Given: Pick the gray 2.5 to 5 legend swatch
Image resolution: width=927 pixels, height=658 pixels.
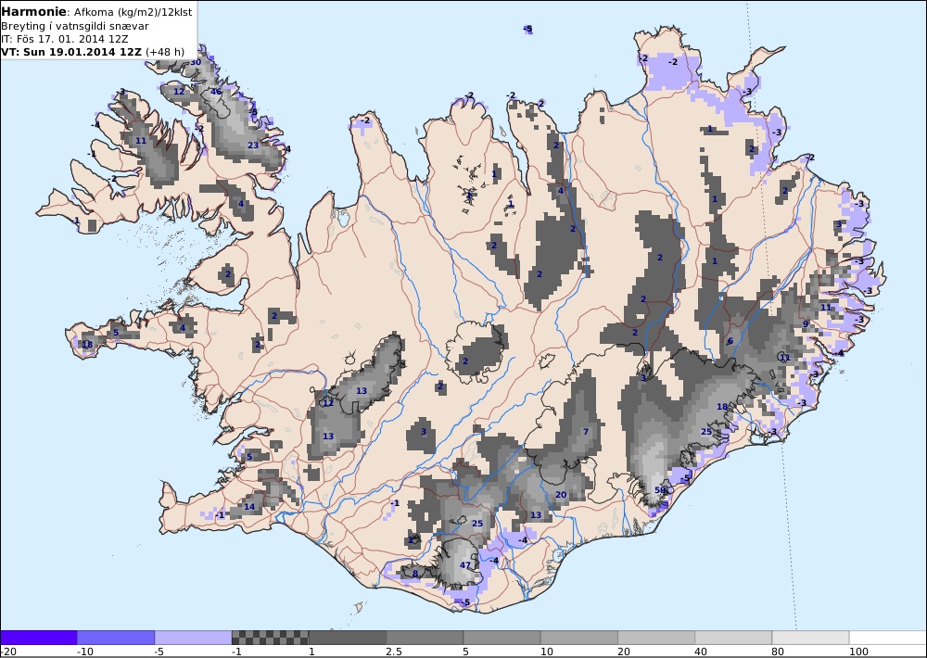Looking at the screenshot, I should (425, 638).
